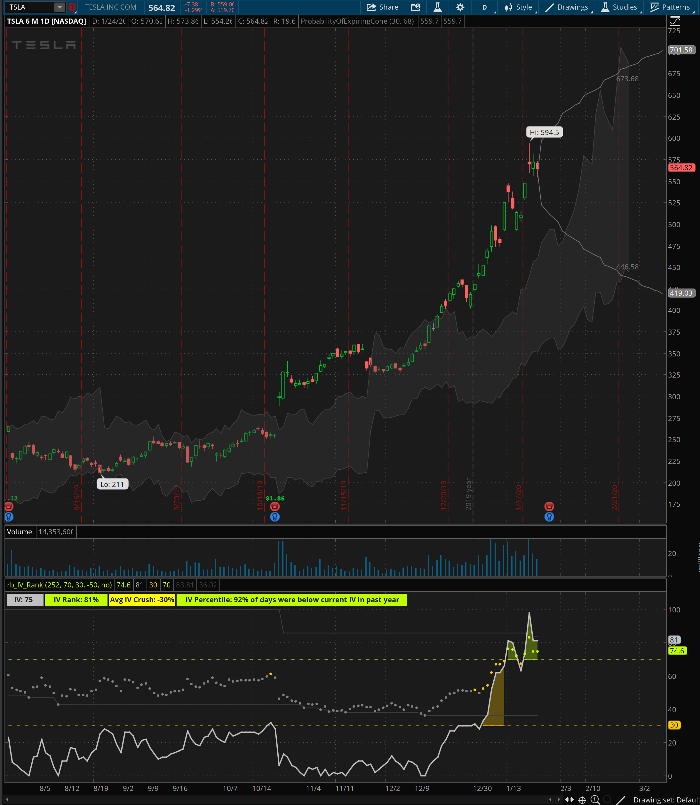
Task: Click the 11/15/19 expiration line marker
Action: point(343,495)
